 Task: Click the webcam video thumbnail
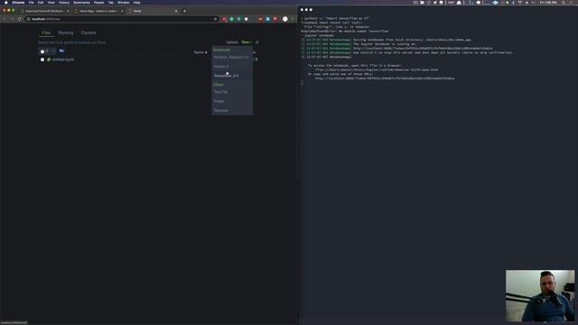(x=540, y=295)
